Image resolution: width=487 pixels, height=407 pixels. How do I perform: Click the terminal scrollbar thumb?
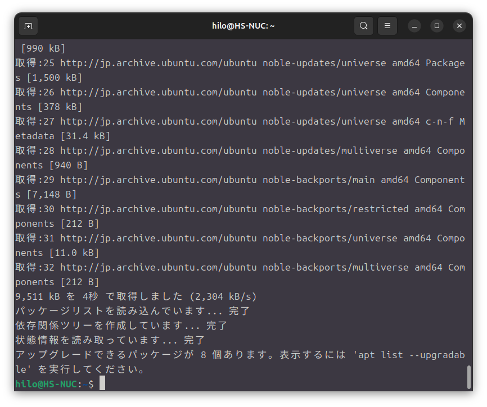[468, 377]
